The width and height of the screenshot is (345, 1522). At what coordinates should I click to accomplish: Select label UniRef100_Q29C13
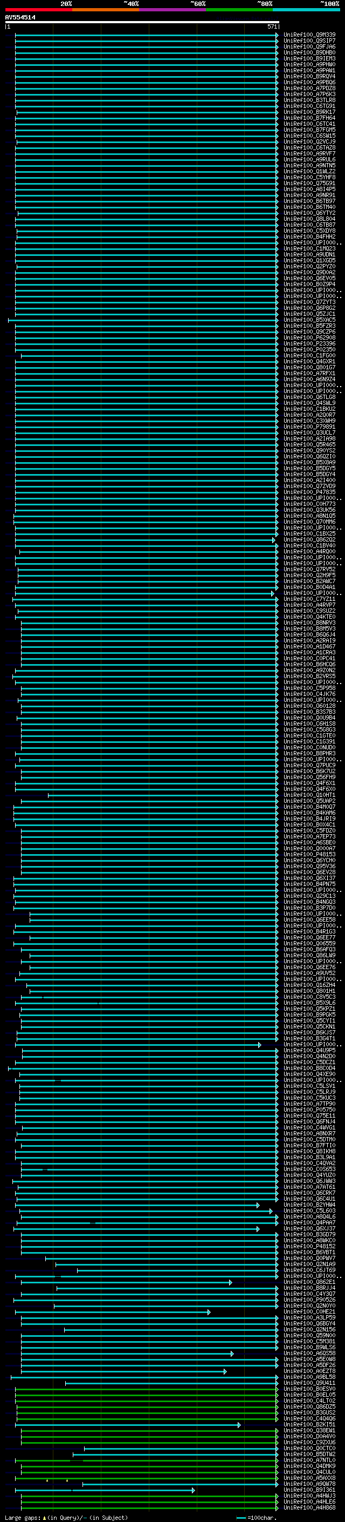coord(309,896)
